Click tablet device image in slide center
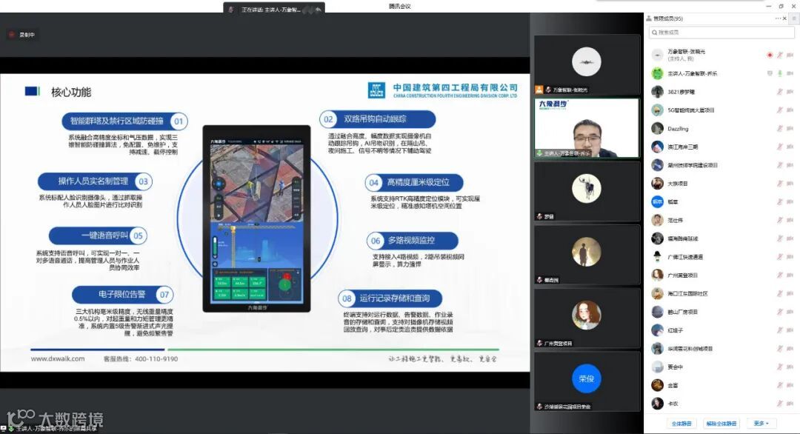 [x=256, y=218]
